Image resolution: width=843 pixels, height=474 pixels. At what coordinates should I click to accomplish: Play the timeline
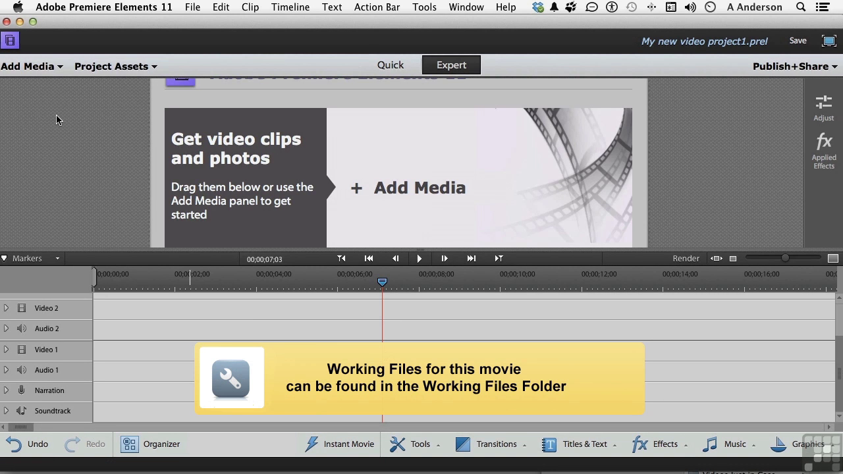420,259
